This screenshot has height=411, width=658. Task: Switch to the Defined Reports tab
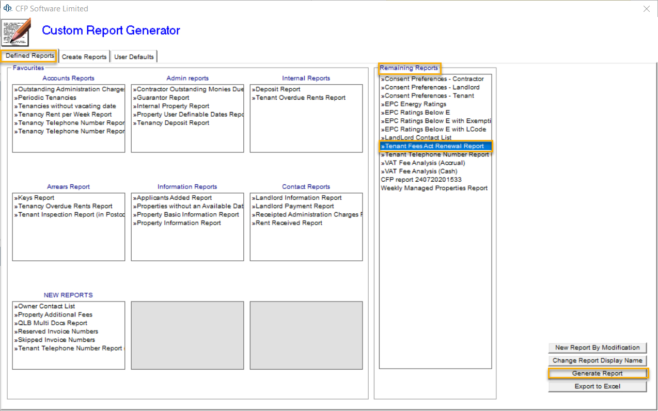(30, 56)
